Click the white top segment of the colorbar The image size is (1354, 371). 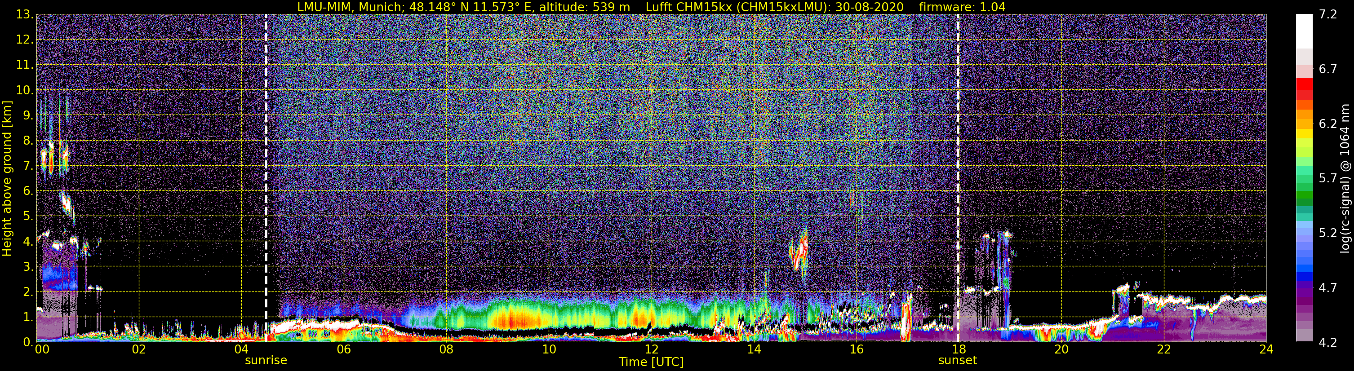pos(1304,31)
